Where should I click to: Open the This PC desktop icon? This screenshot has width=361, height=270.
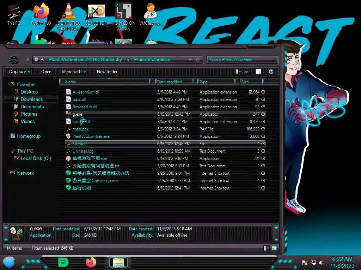pos(14,14)
